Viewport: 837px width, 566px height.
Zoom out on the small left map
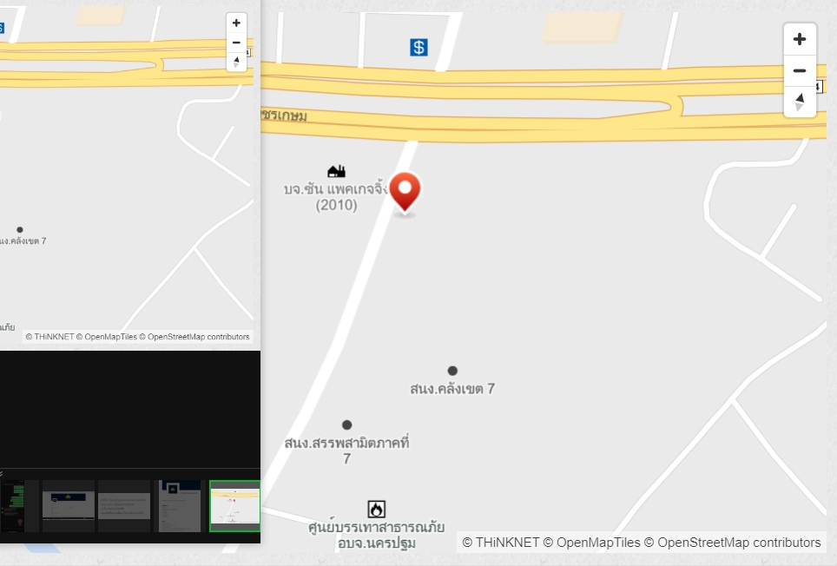236,43
